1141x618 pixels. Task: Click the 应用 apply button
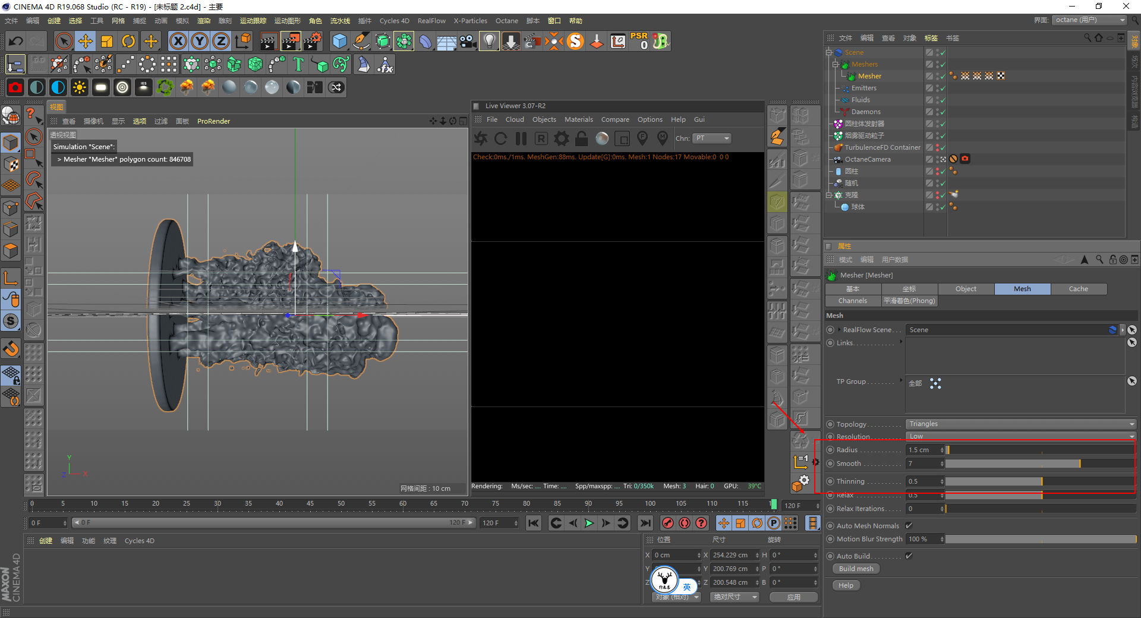coord(794,597)
